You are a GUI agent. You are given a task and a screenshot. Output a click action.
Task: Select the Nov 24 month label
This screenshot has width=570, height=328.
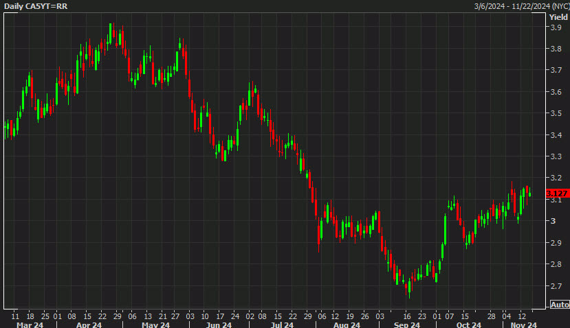524,324
